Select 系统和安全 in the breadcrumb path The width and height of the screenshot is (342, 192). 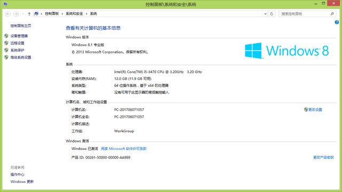[74, 14]
